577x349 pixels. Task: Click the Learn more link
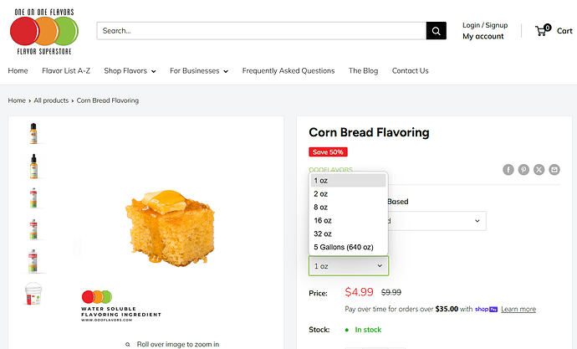[518, 309]
